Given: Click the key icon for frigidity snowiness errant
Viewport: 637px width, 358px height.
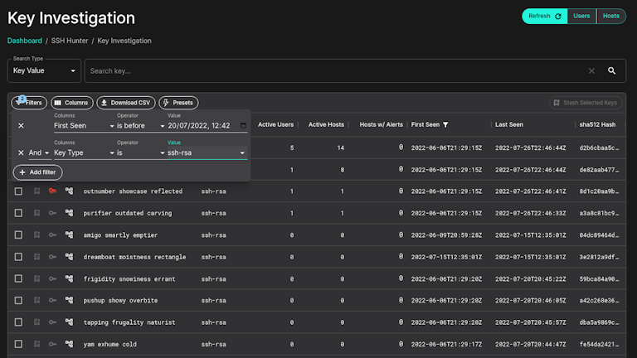Looking at the screenshot, I should (52, 278).
